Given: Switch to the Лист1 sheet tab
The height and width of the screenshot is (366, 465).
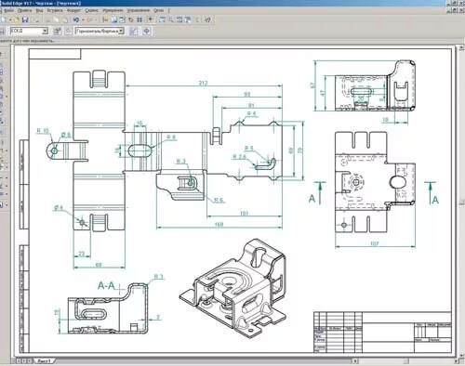Looking at the screenshot, I should point(44,361).
